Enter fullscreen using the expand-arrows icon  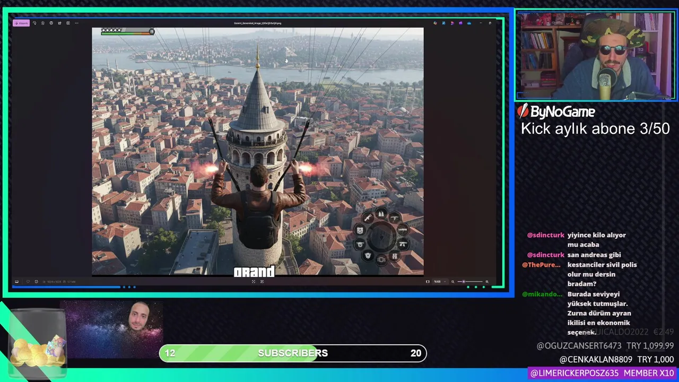(x=262, y=282)
